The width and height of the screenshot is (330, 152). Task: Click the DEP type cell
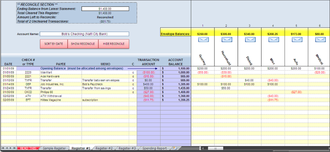click(28, 84)
